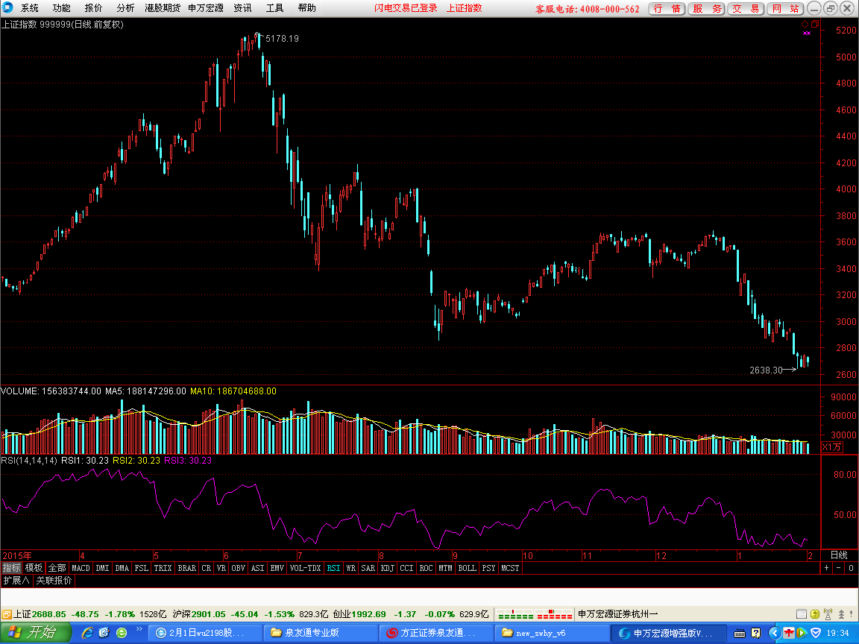Click the index bar icon before 上证

(6, 614)
